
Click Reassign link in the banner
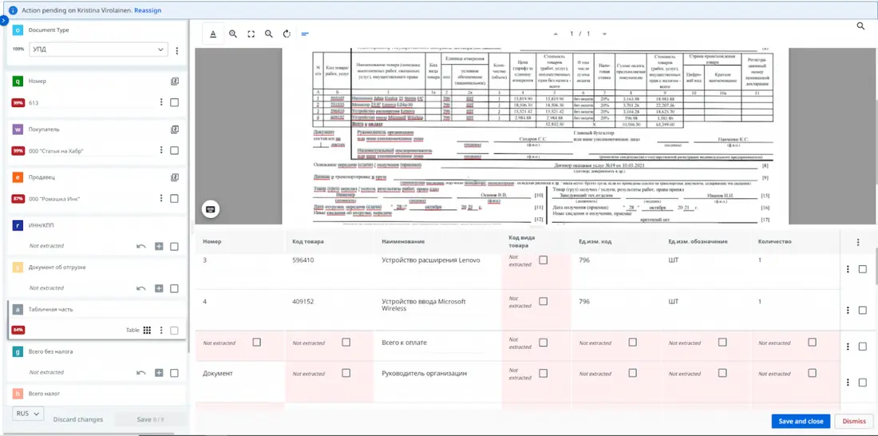(x=148, y=10)
